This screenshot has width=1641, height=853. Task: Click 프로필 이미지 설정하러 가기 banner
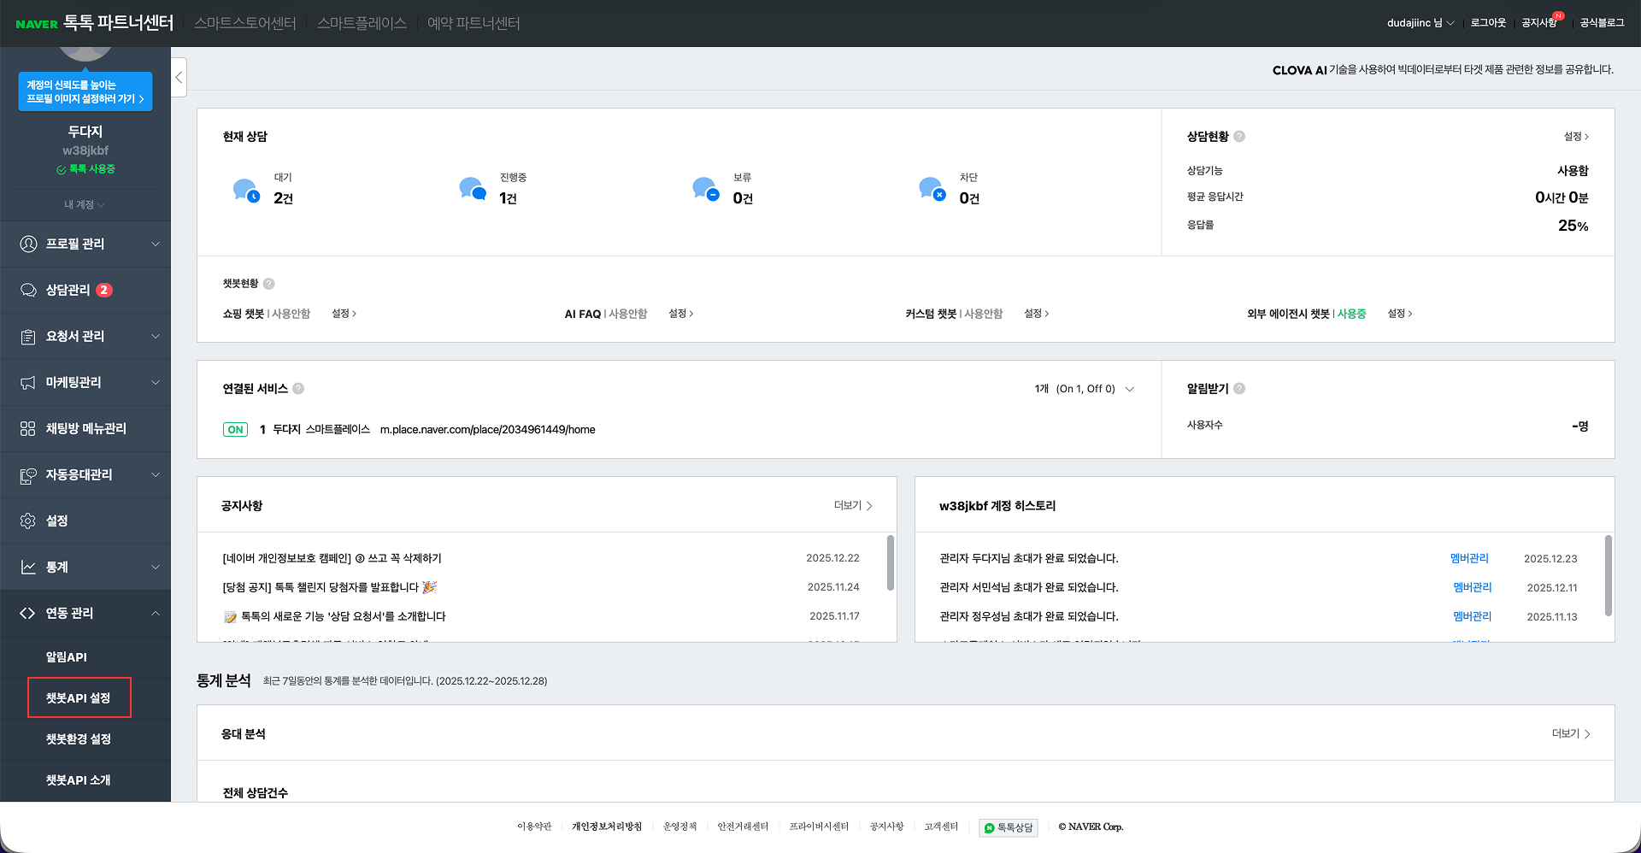tap(85, 91)
